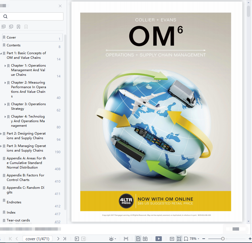The width and height of the screenshot is (252, 243).
Task: Toggle fit page view
Action: pos(179,239)
